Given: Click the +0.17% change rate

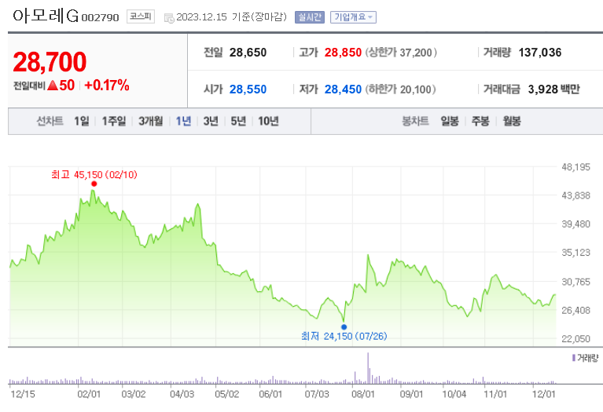Looking at the screenshot, I should tap(106, 86).
